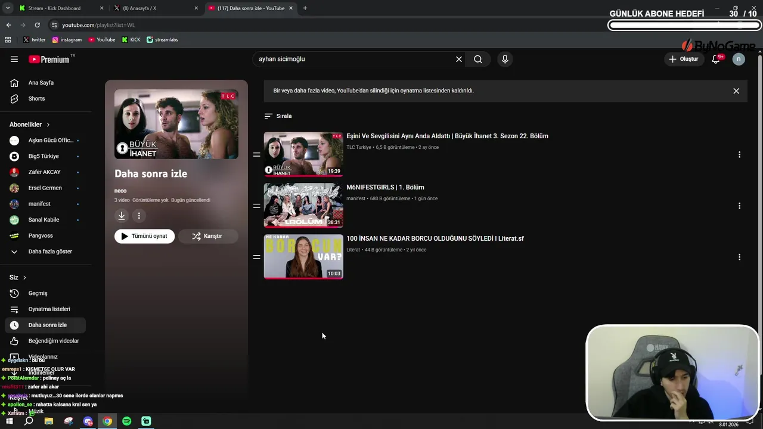Go to Ana Sayfa in sidebar

(45, 83)
